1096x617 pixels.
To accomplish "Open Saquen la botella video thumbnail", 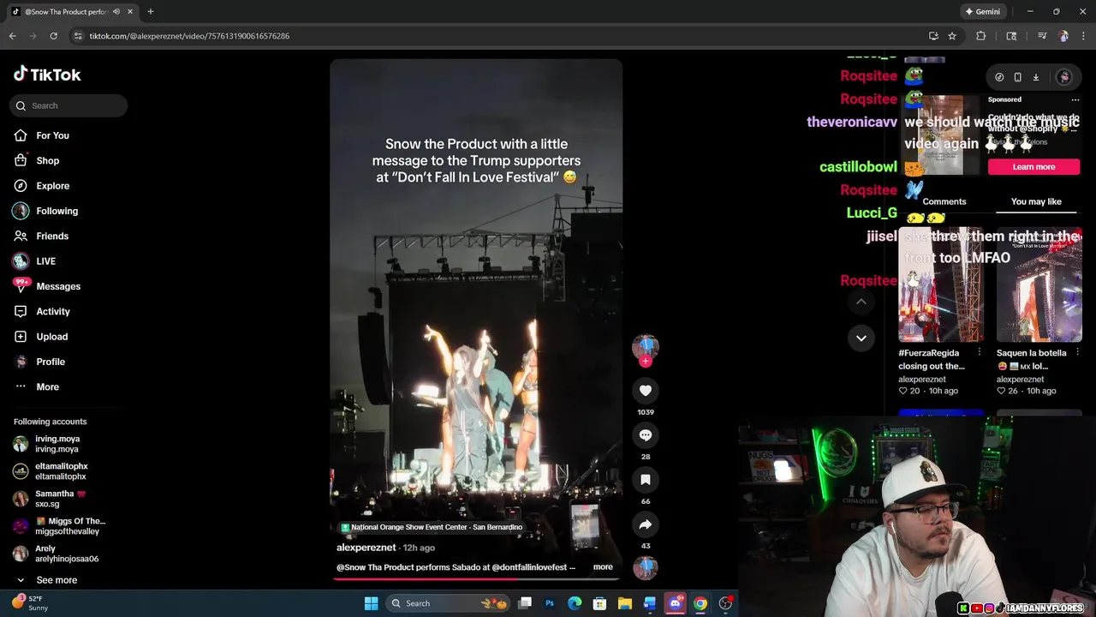I will click(1039, 285).
